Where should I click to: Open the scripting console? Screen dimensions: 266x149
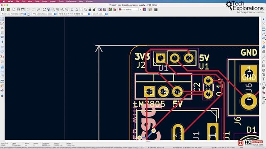point(156,10)
